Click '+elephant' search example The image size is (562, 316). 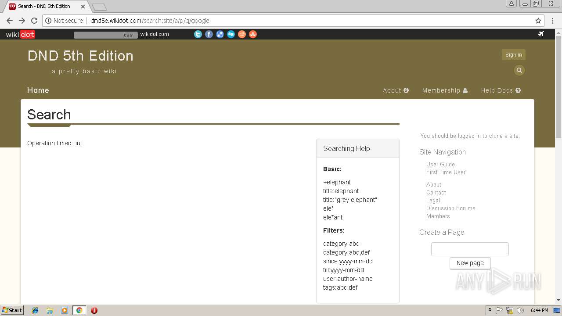(337, 182)
